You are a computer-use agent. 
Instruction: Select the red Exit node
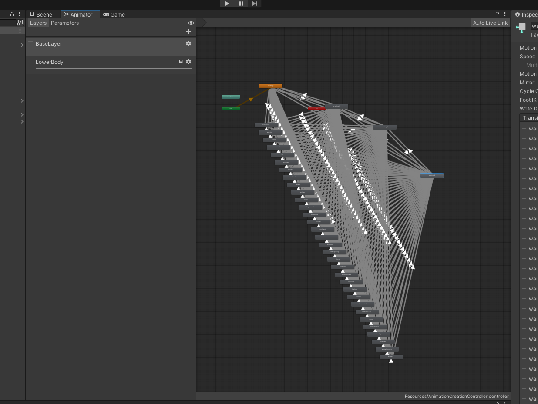[317, 108]
